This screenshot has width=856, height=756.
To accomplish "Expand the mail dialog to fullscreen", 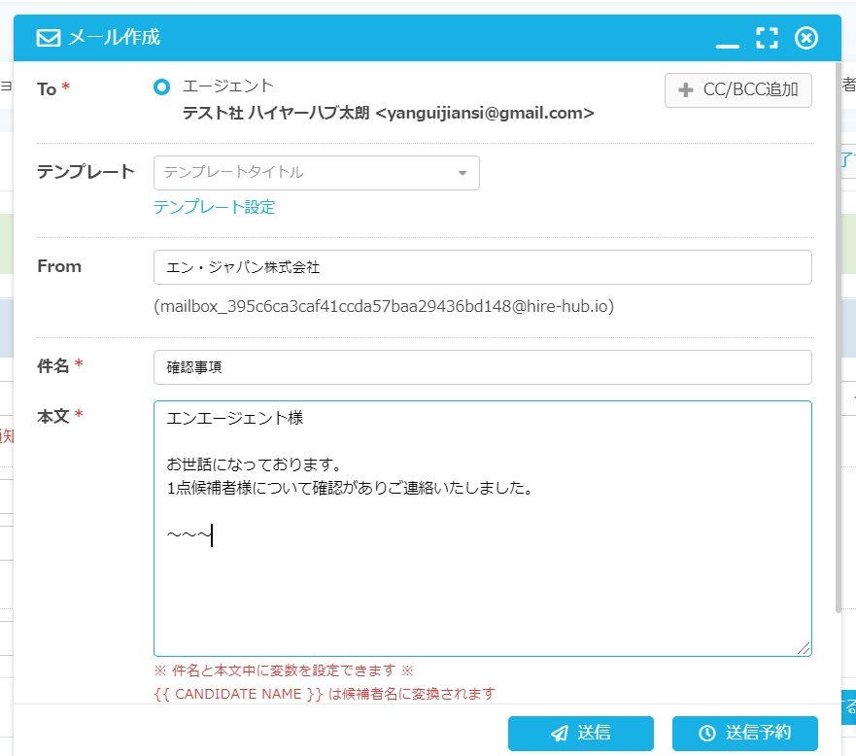I will pos(767,38).
